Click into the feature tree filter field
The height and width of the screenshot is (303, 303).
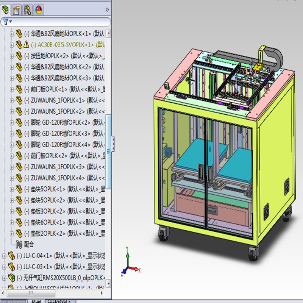tap(56, 22)
